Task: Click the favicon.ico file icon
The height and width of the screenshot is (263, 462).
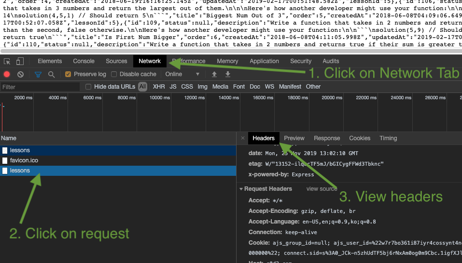Action: [x=5, y=160]
